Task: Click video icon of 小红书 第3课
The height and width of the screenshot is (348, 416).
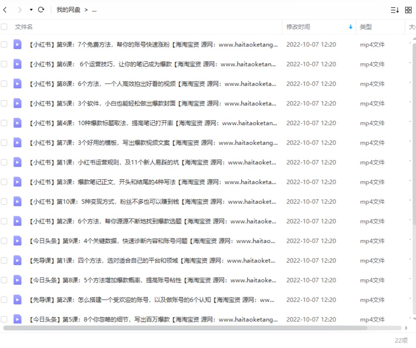Action: (x=18, y=182)
